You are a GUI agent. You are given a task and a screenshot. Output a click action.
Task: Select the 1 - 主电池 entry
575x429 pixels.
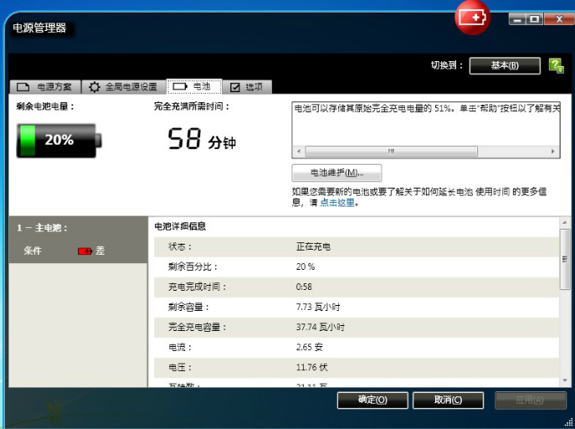click(43, 227)
